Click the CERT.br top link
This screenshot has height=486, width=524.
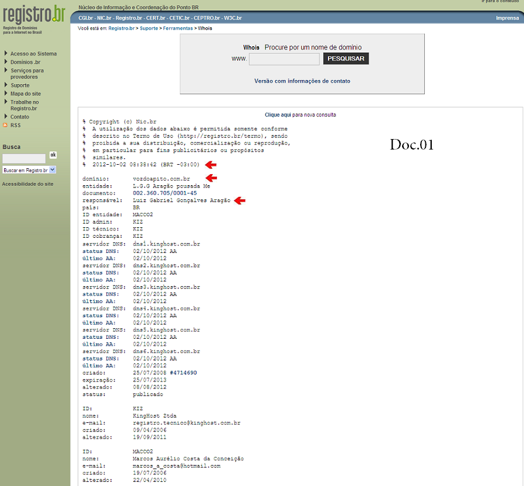(156, 18)
